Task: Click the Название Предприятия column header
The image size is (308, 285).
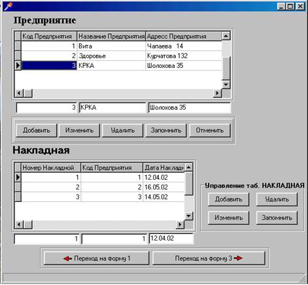Action: pos(111,36)
